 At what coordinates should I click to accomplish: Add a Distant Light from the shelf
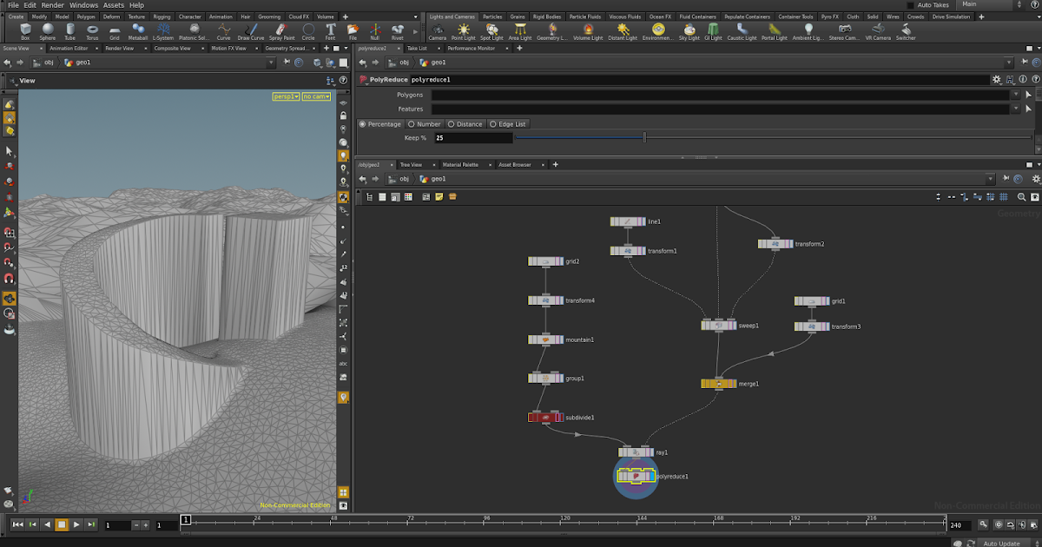pos(622,32)
